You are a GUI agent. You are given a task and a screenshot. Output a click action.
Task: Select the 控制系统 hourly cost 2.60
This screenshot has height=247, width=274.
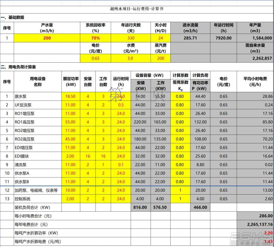click(255, 199)
